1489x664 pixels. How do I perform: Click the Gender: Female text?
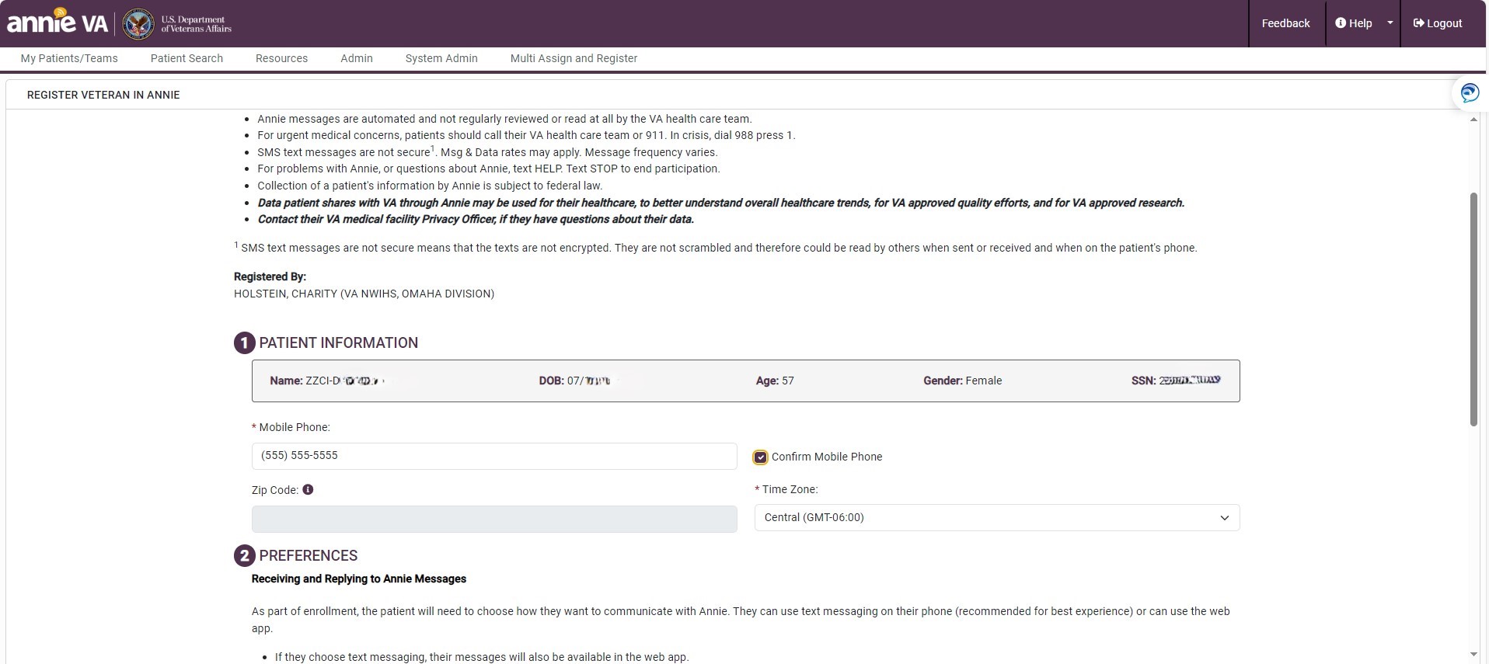tap(962, 381)
